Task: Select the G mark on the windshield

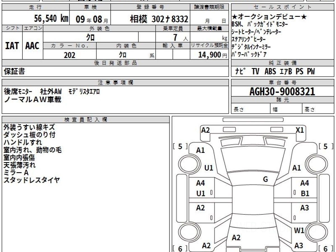Action: point(266,179)
